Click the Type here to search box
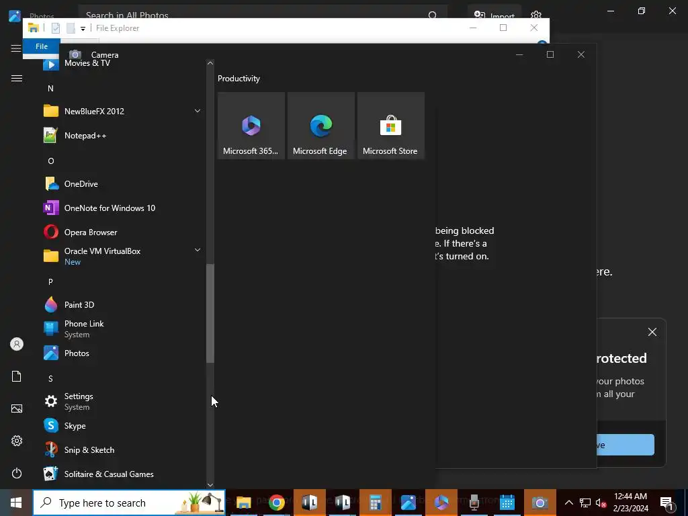 (129, 503)
